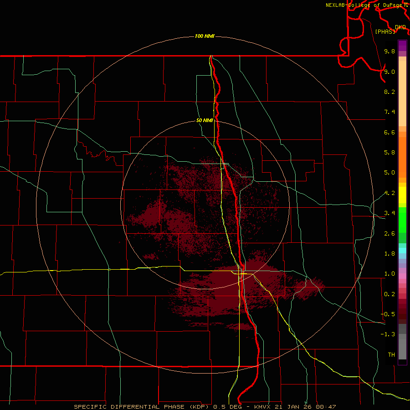Click the TH threshold label on scale
Viewport: 410px width, 410px height.
pyautogui.click(x=391, y=355)
